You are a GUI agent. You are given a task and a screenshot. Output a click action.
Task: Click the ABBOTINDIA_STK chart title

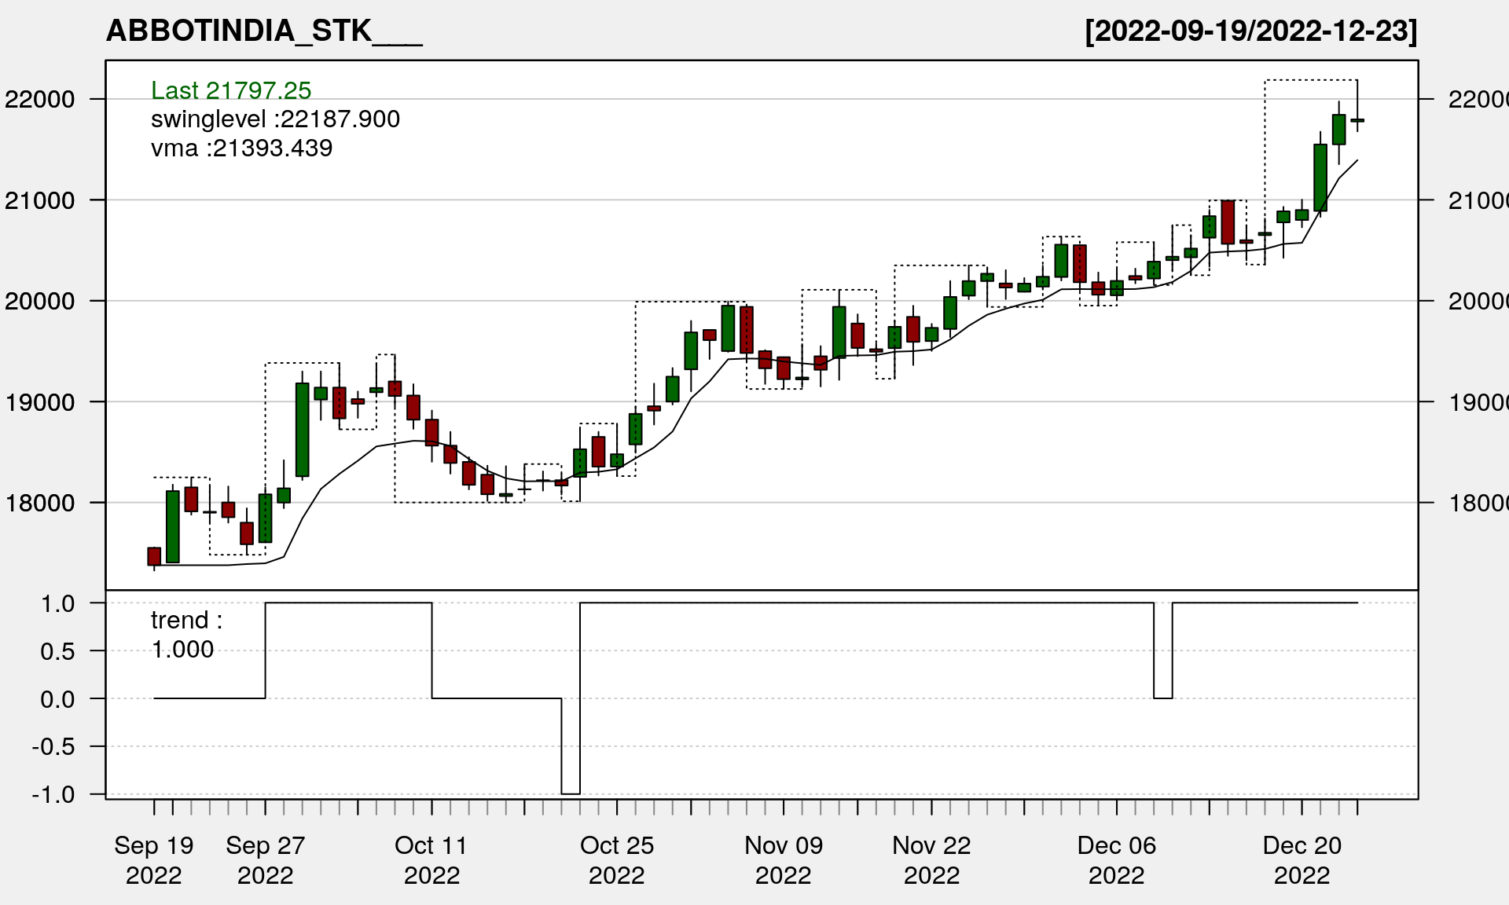tap(264, 31)
